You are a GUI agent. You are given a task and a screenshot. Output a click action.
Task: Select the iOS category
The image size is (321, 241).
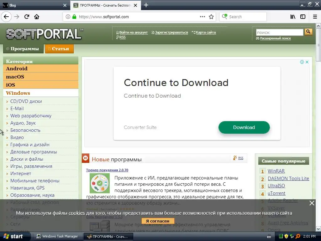click(x=41, y=85)
